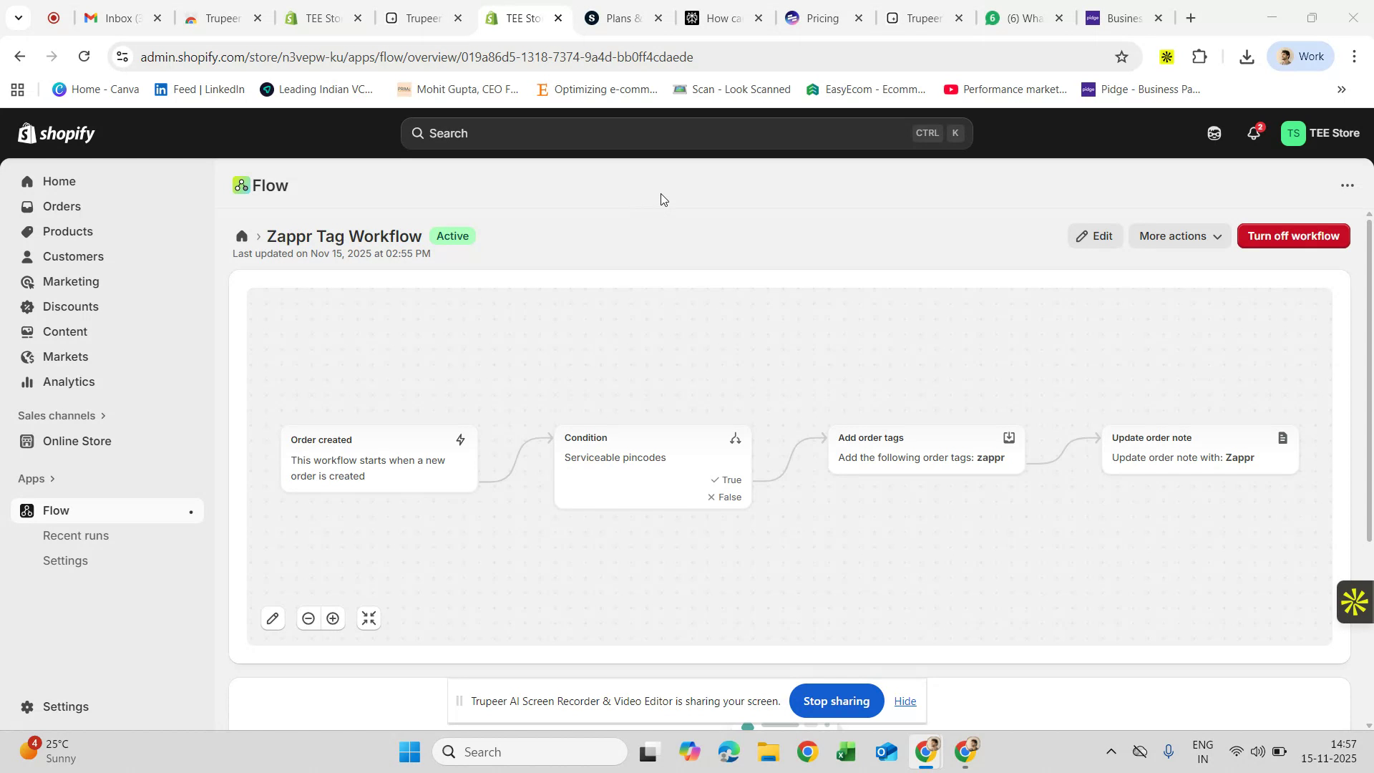
Task: Hide the screen sharing banner
Action: [905, 701]
